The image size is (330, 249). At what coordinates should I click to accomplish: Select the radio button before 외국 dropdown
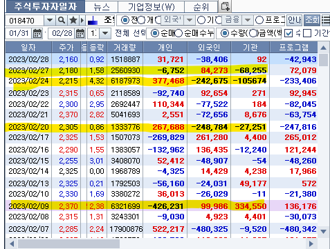(158, 21)
